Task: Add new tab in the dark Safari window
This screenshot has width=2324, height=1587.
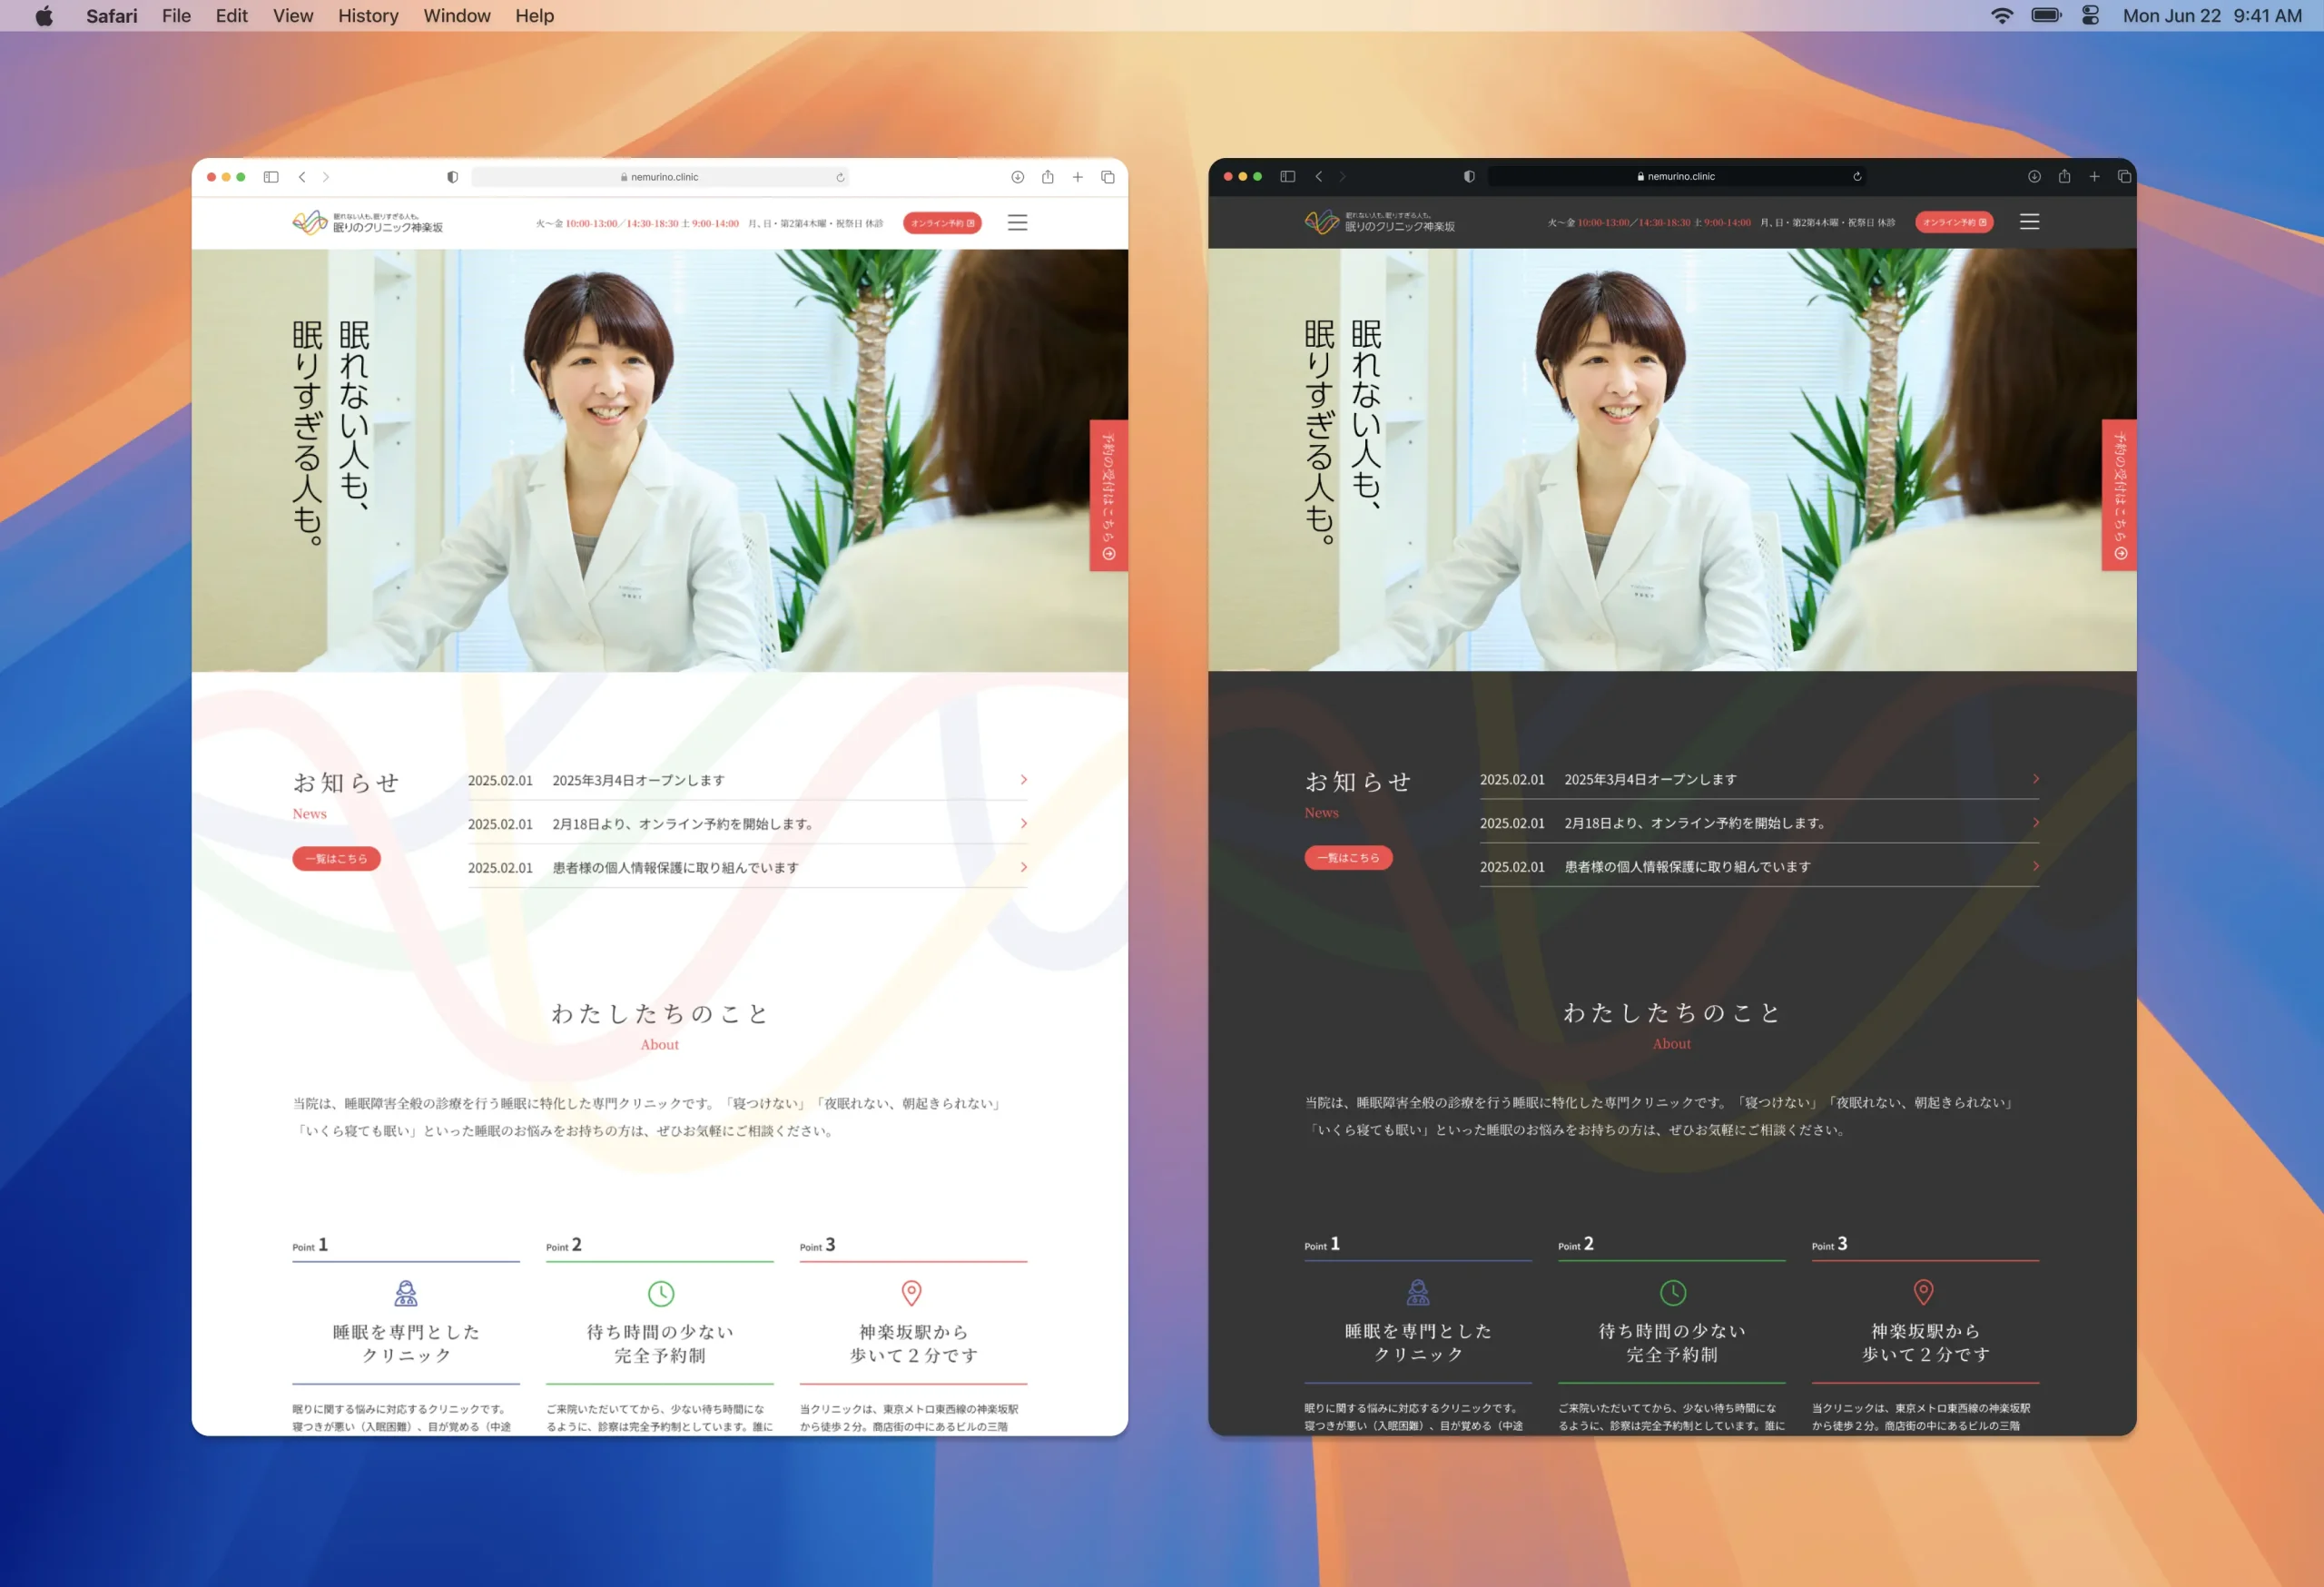Action: pyautogui.click(x=2094, y=176)
